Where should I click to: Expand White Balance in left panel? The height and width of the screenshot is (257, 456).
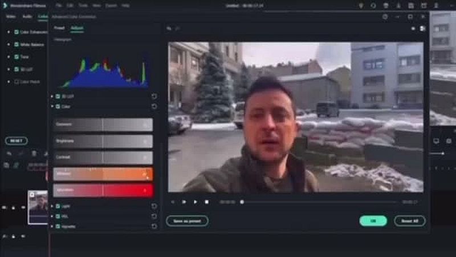(9, 45)
